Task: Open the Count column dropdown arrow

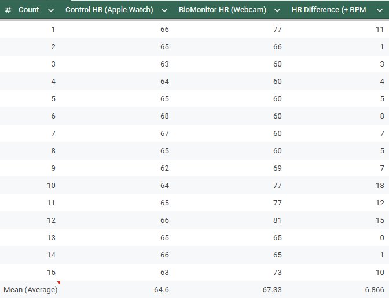Action: [x=51, y=10]
